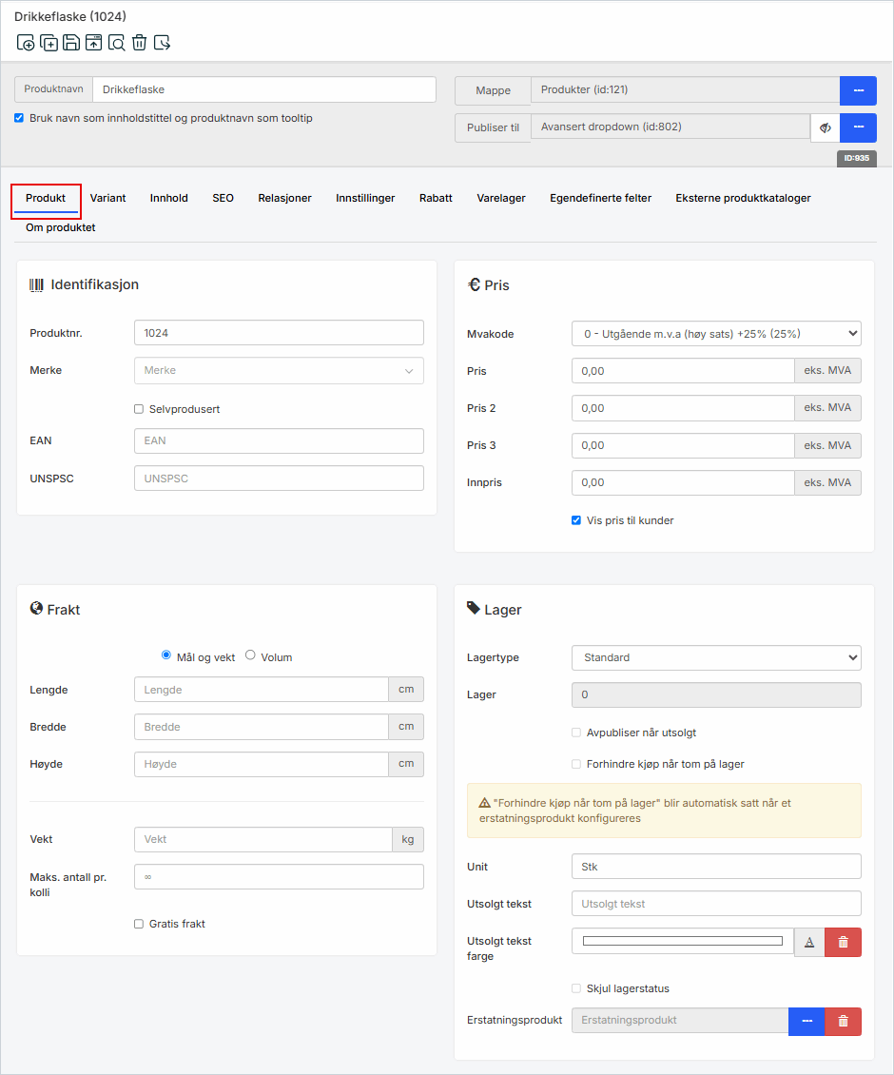The width and height of the screenshot is (894, 1075).
Task: Remove Erstatningsprodukt using red trash icon
Action: 843,1021
